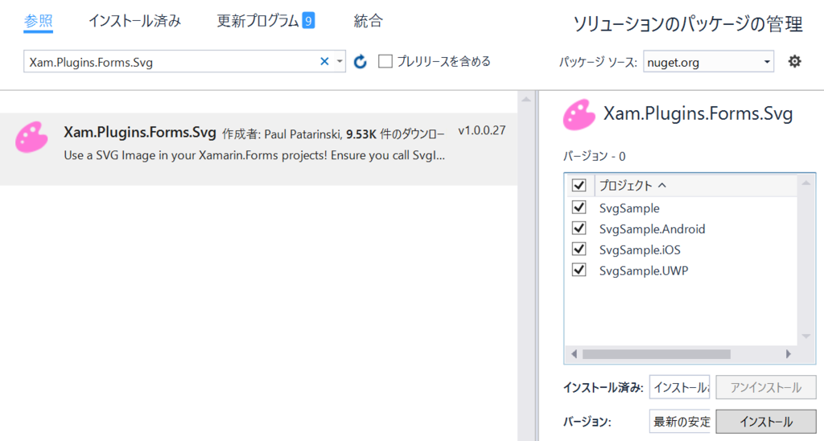Uncheck the SvgSample.Android checkbox
824x441 pixels.
point(579,229)
